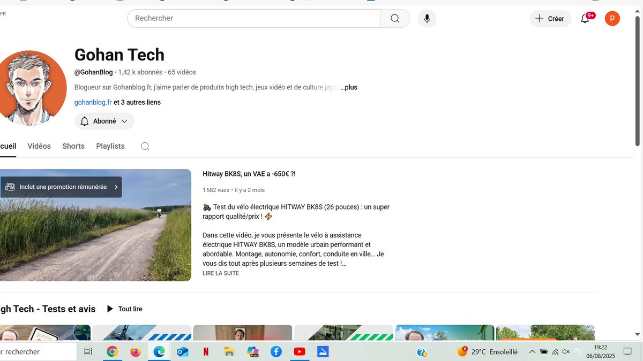Open the Playlists tab
The image size is (643, 361).
point(110,146)
